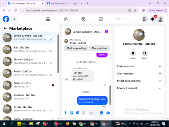169x127 pixels.
Task: Choose a sticker icon in composer
Action: coord(77,113)
